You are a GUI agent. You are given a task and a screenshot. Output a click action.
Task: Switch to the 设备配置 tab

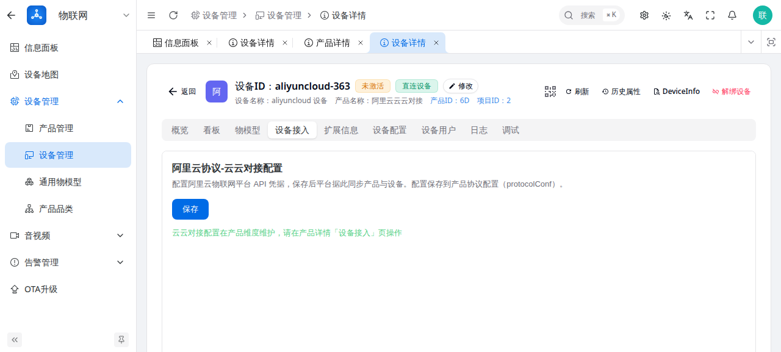coord(390,130)
